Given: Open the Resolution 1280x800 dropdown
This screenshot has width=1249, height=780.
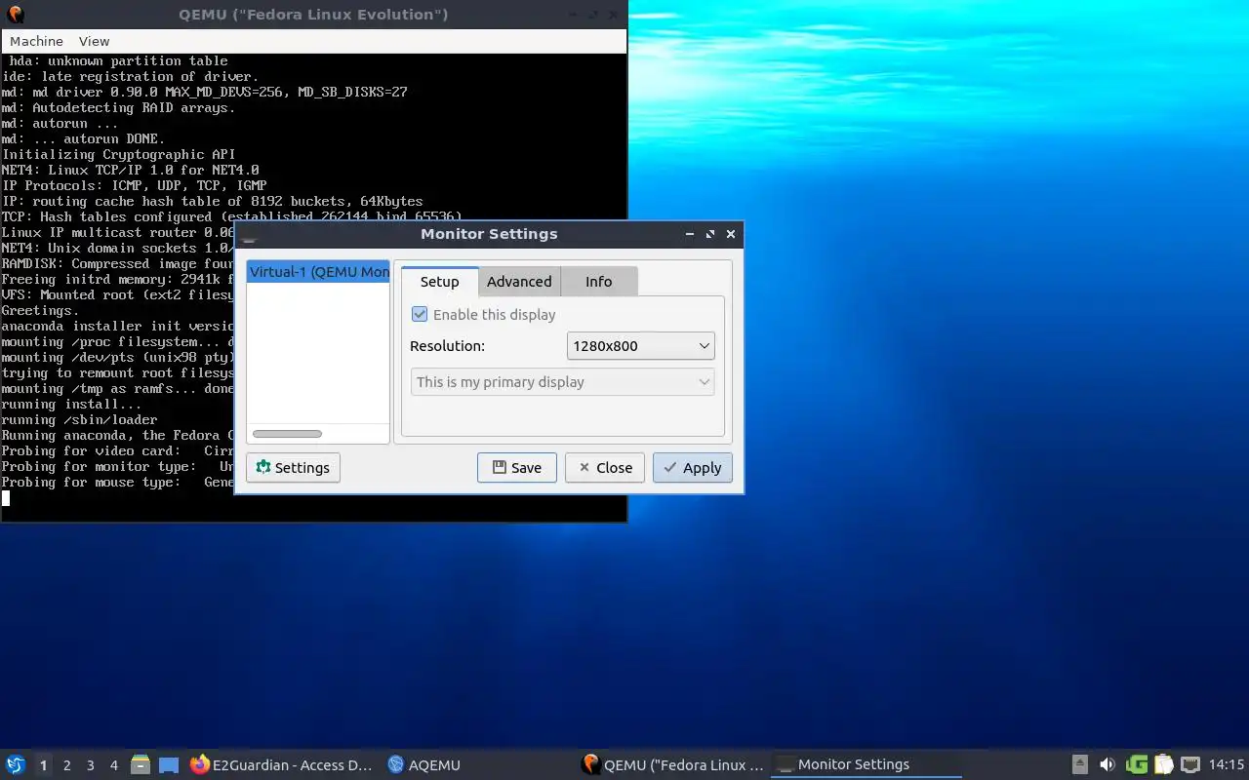Looking at the screenshot, I should (640, 346).
